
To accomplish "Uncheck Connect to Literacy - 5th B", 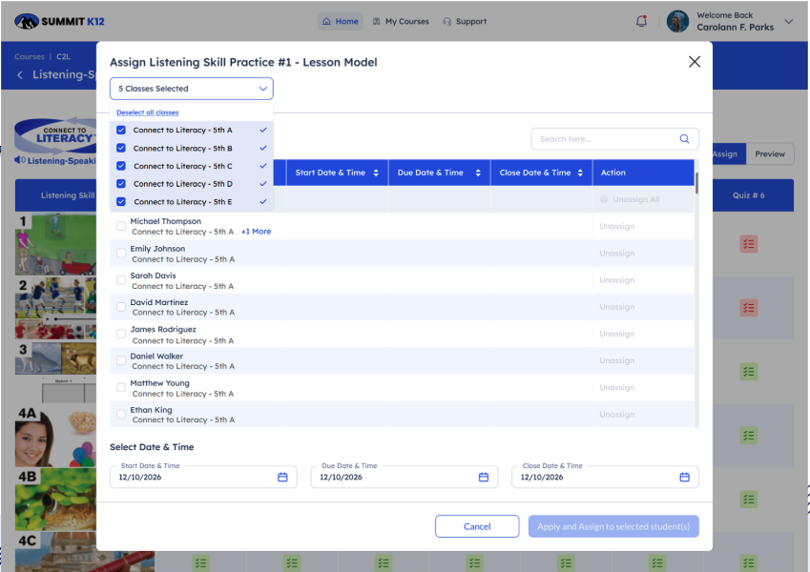I will click(x=121, y=148).
